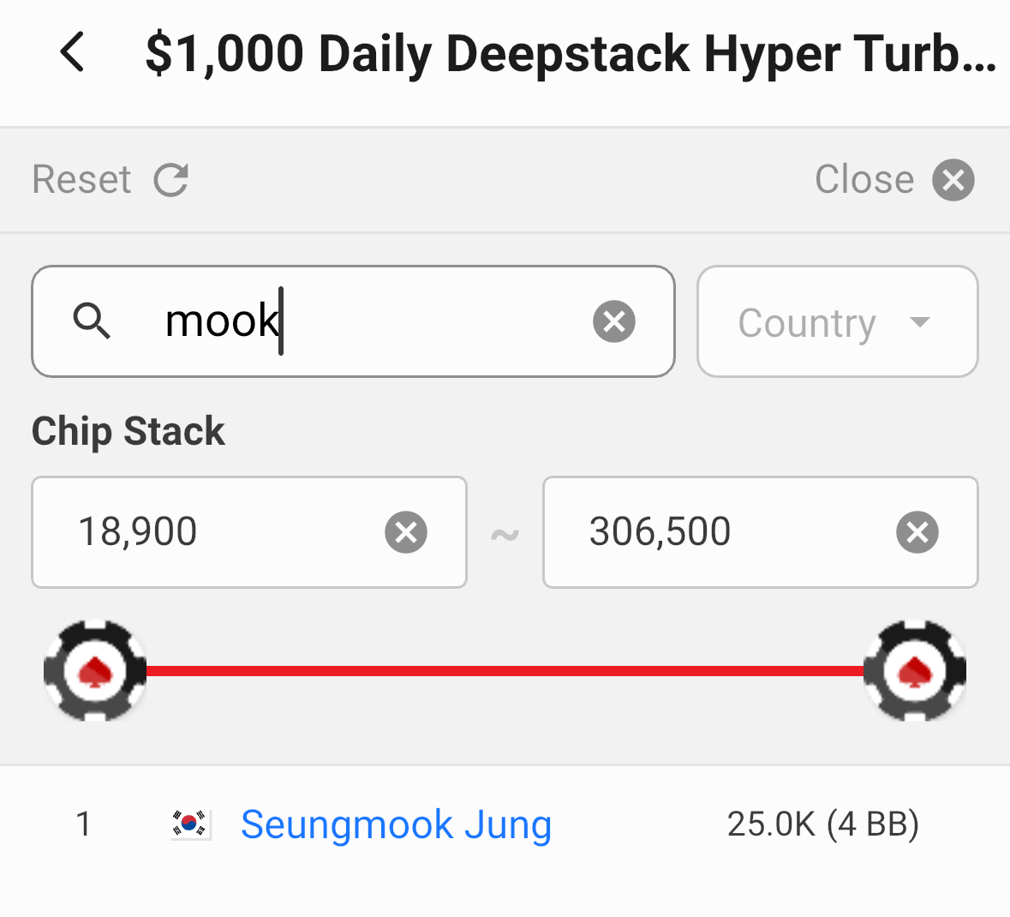Click the Reset refresh arrow icon
Image resolution: width=1010 pixels, height=917 pixels.
coord(171,180)
